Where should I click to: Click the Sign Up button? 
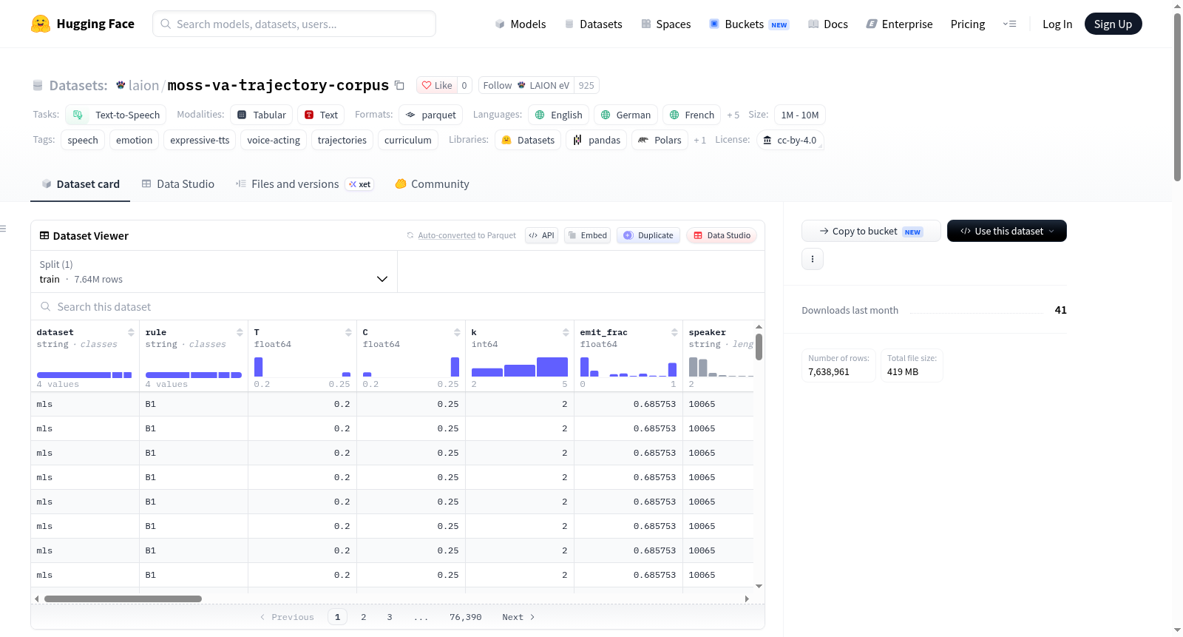click(1113, 24)
